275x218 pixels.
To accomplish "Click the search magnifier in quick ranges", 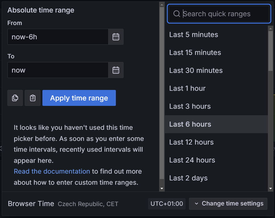I will (177, 14).
